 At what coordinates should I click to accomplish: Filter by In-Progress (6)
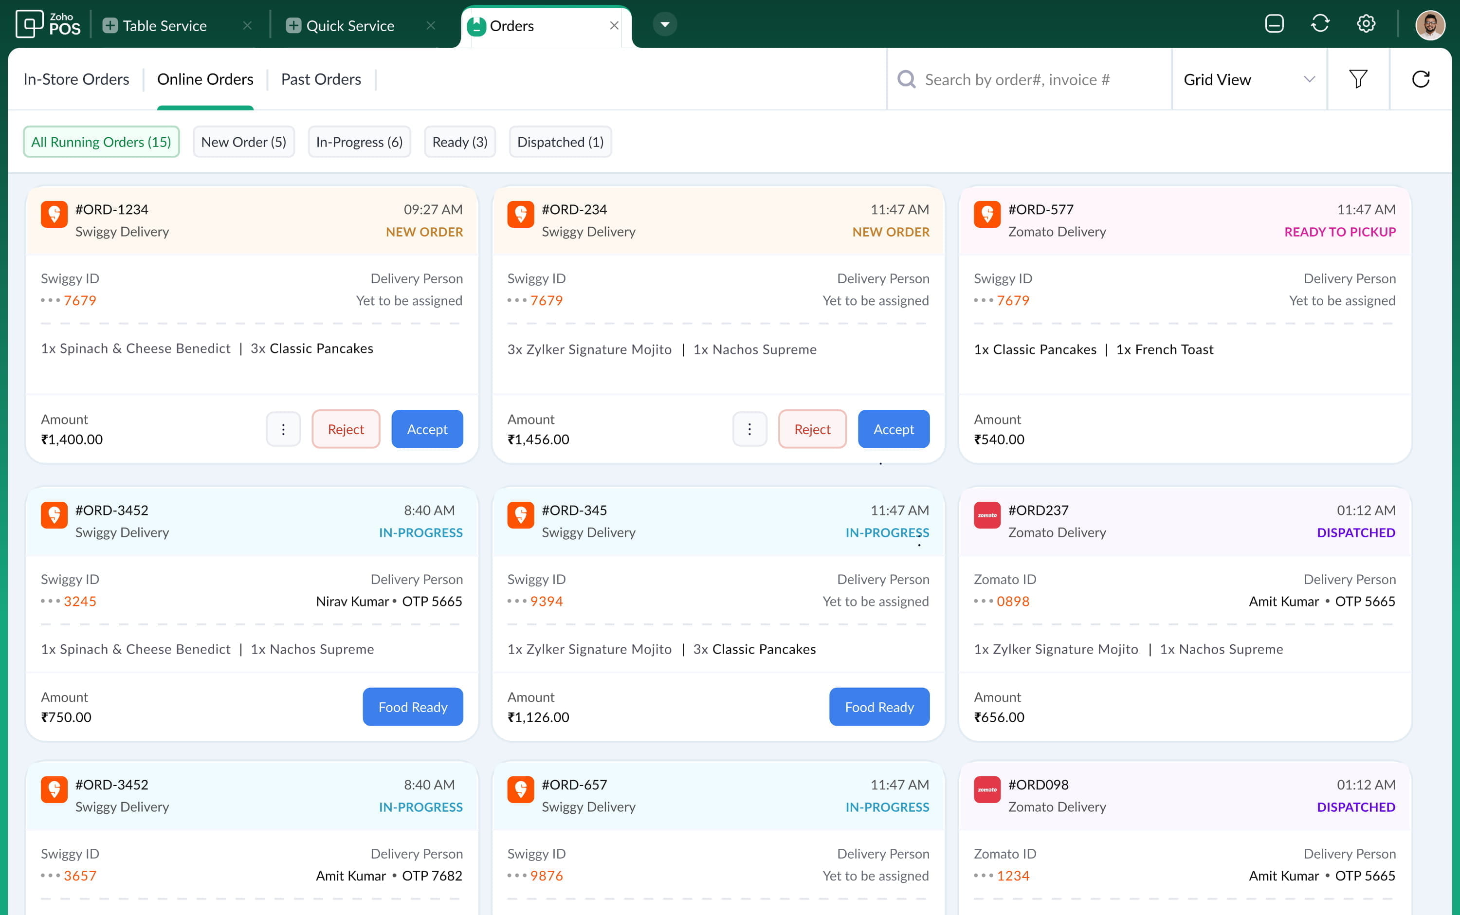click(359, 142)
